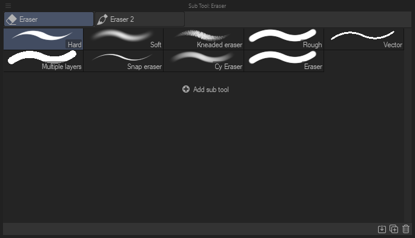
Task: Choose the Kneaded eraser sub tool
Action: point(204,39)
